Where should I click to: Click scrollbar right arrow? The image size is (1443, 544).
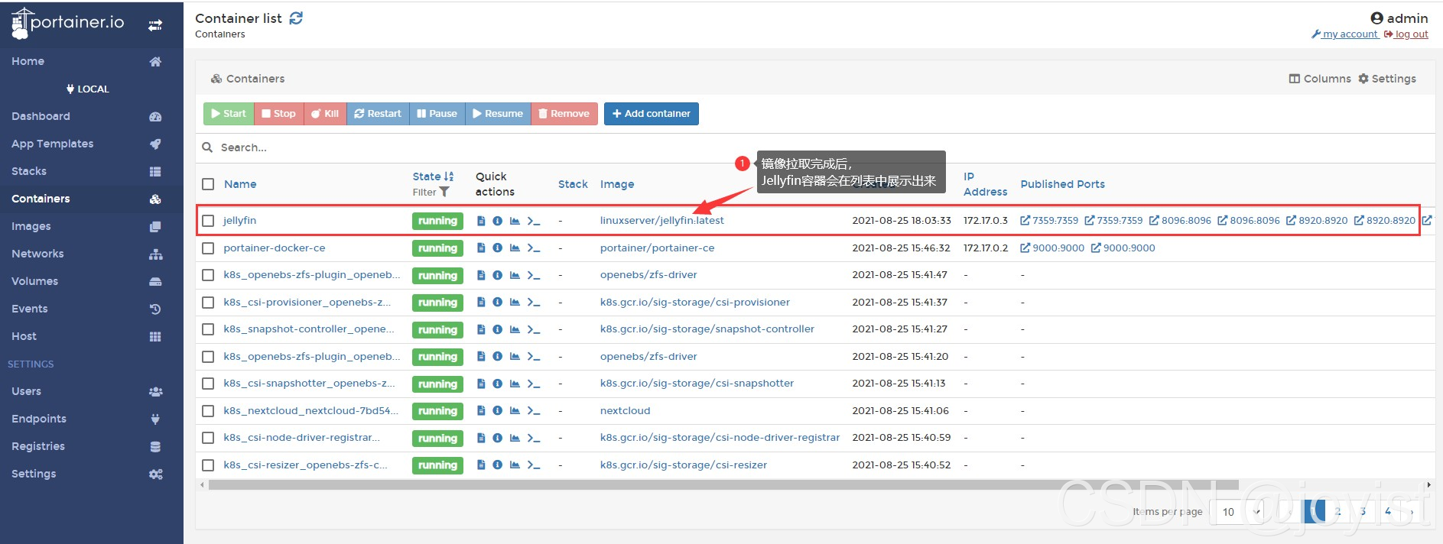1428,484
